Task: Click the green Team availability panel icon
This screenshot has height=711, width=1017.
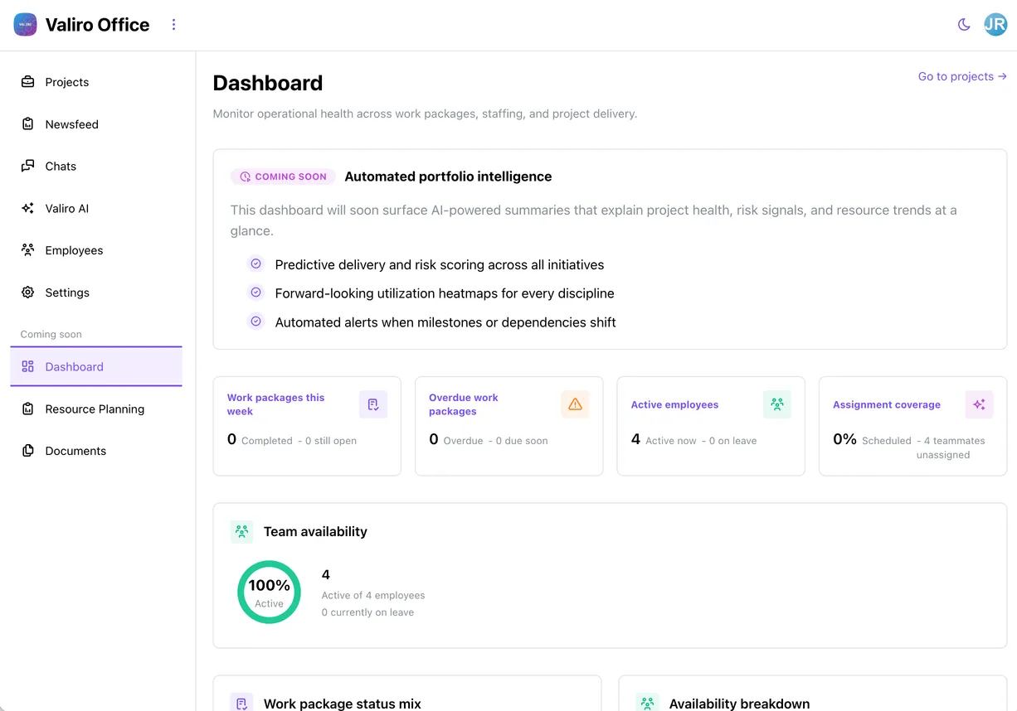Action: [x=241, y=531]
